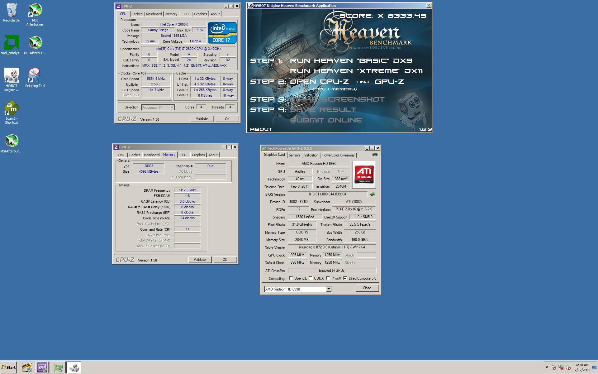Viewport: 598px width, 374px height.
Task: Switch to CPU tab in memory CPU-Z window
Action: 121,155
